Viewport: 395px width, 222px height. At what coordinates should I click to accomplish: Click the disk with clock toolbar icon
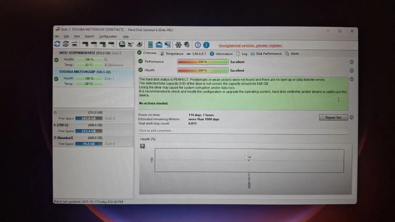[x=94, y=44]
